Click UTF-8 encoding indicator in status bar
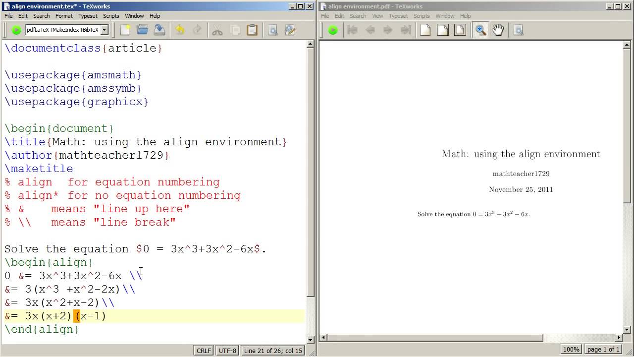The width and height of the screenshot is (634, 357). 227,351
